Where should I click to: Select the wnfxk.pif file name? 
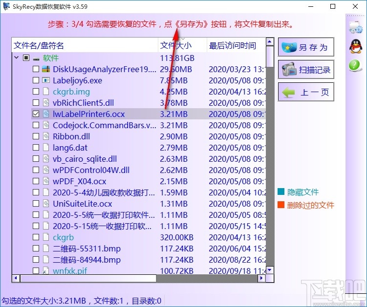coord(70,271)
